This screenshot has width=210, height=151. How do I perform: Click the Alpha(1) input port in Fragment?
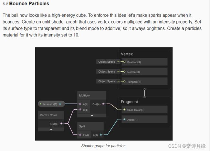tap(124, 119)
